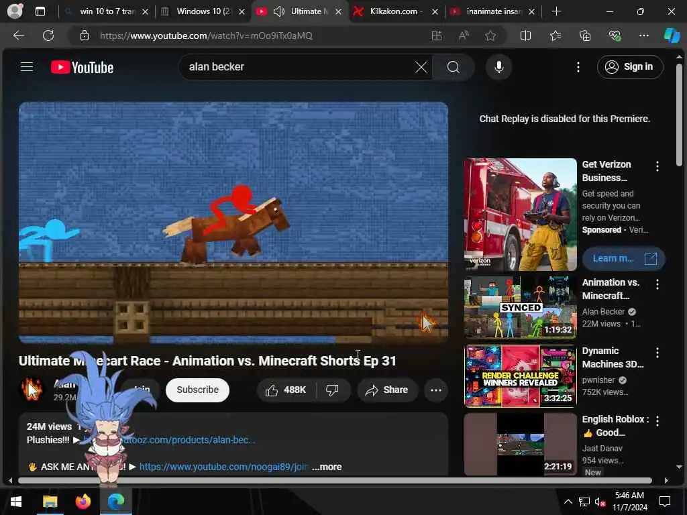This screenshot has height=515, width=687.
Task: Open the Windows Start menu
Action: [x=16, y=502]
